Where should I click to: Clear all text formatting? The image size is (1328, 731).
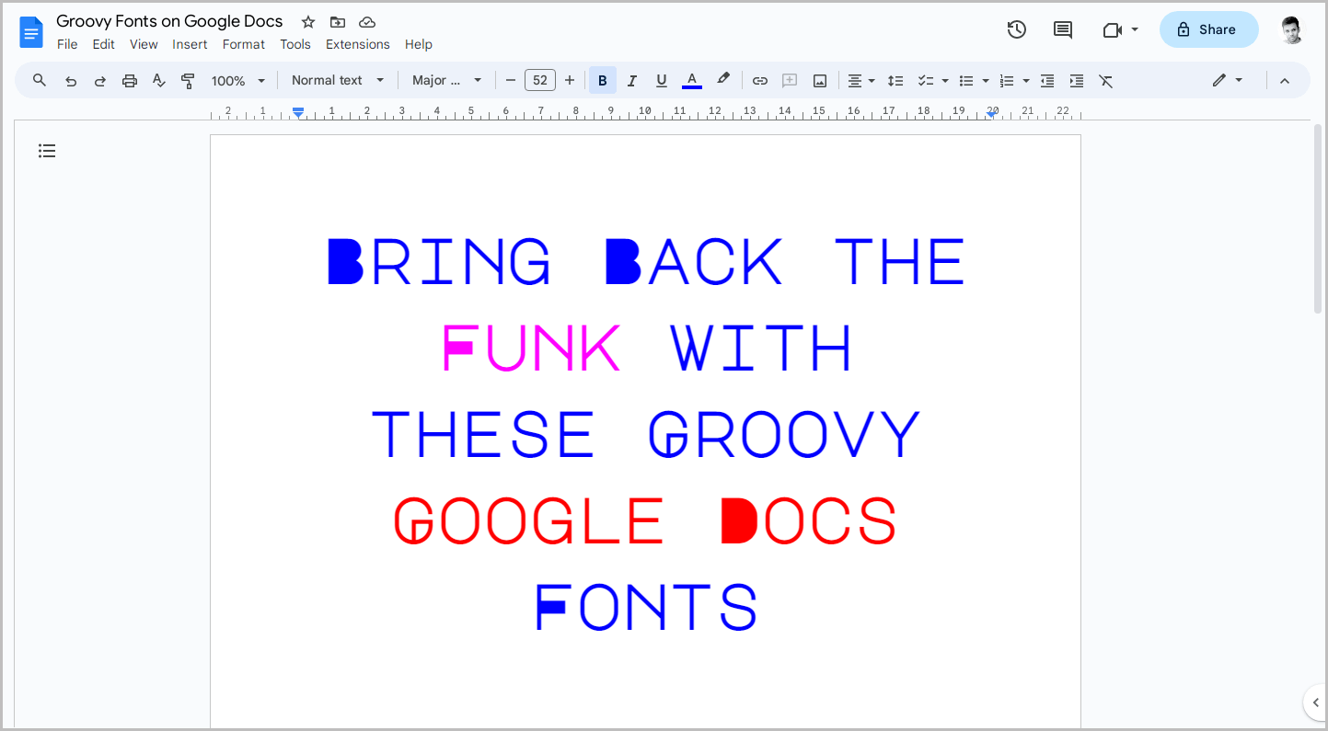point(1105,80)
